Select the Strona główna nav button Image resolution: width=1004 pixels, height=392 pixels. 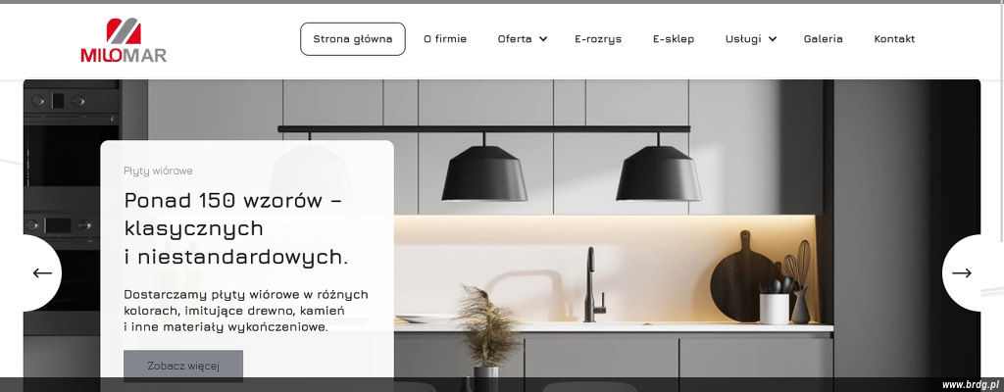[353, 39]
